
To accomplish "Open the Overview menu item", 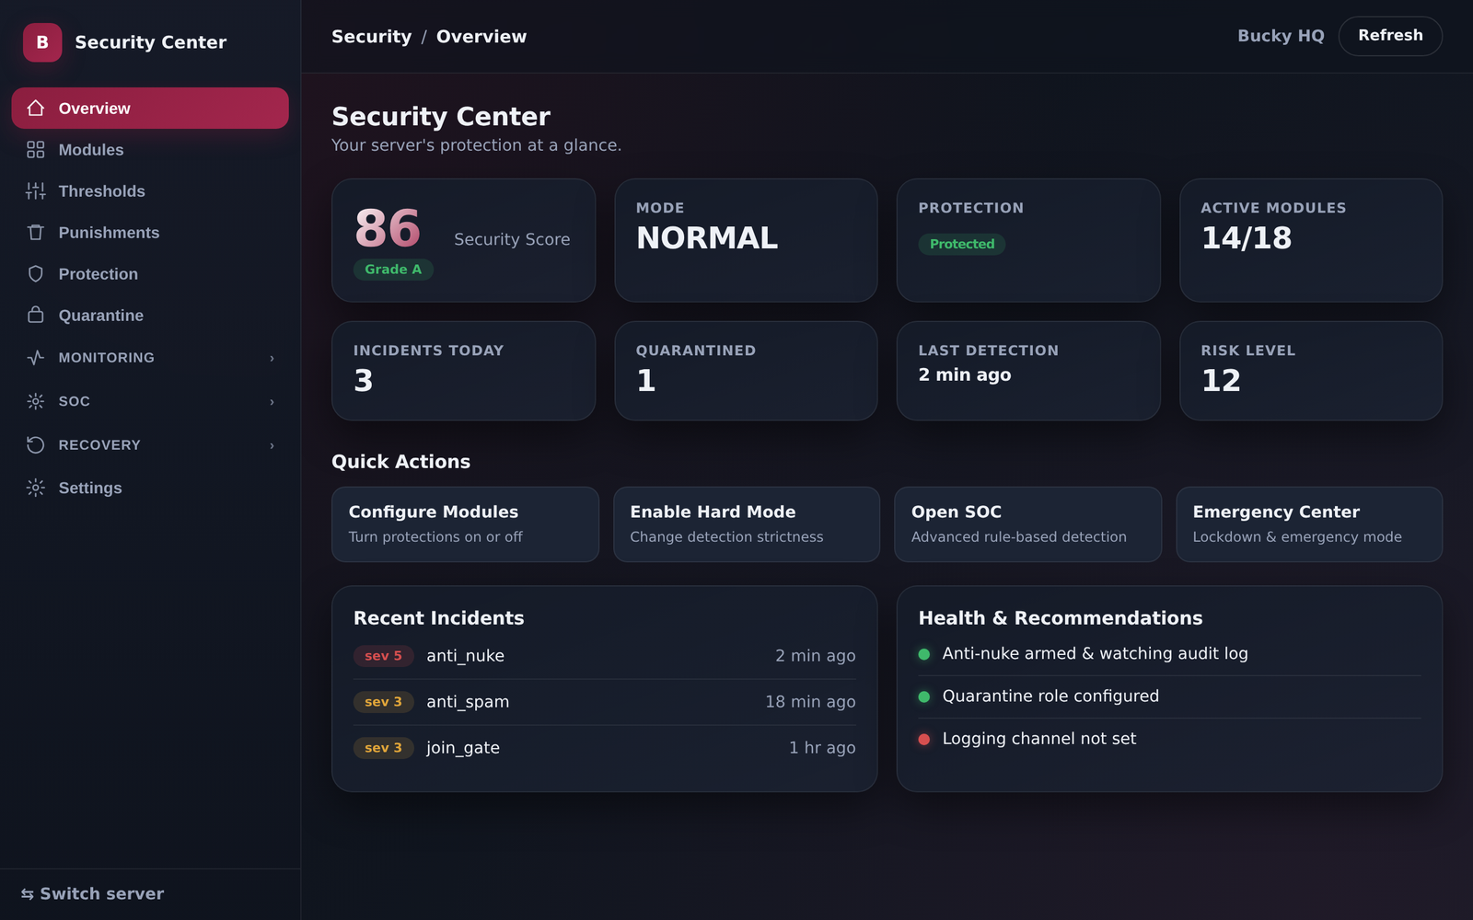I will pyautogui.click(x=150, y=109).
